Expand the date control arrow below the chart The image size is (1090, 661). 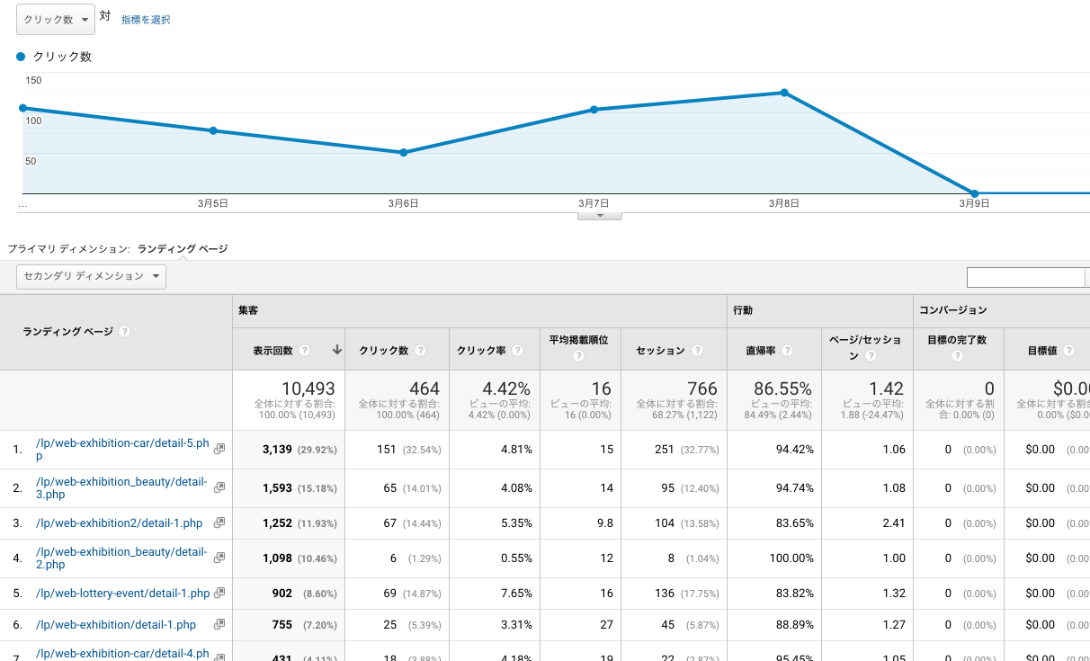click(x=599, y=214)
